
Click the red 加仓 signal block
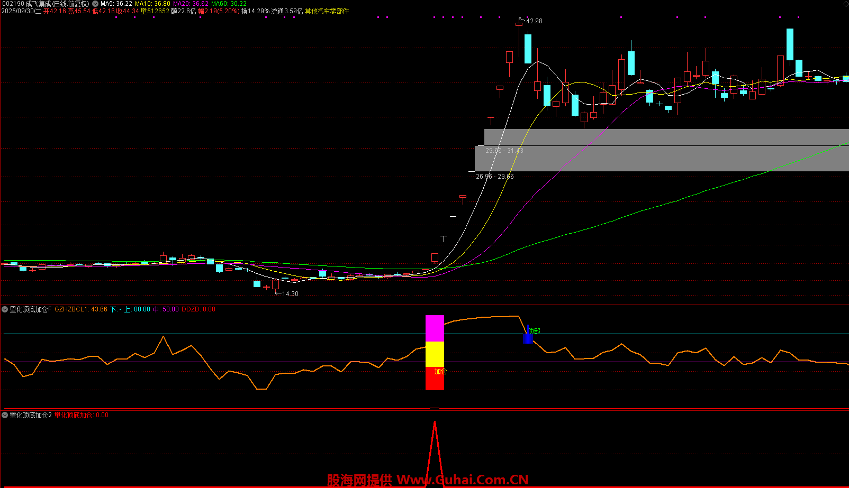[x=435, y=379]
